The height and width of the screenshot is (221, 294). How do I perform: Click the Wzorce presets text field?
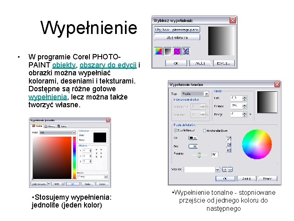tap(200, 170)
